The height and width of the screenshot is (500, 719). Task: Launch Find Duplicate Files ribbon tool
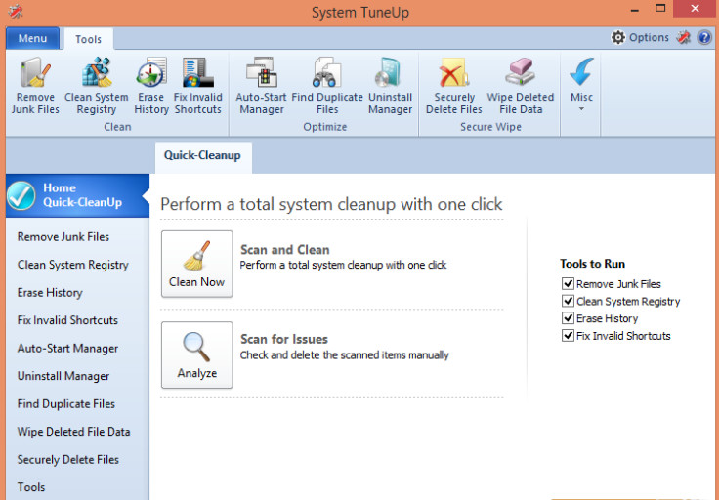[327, 86]
